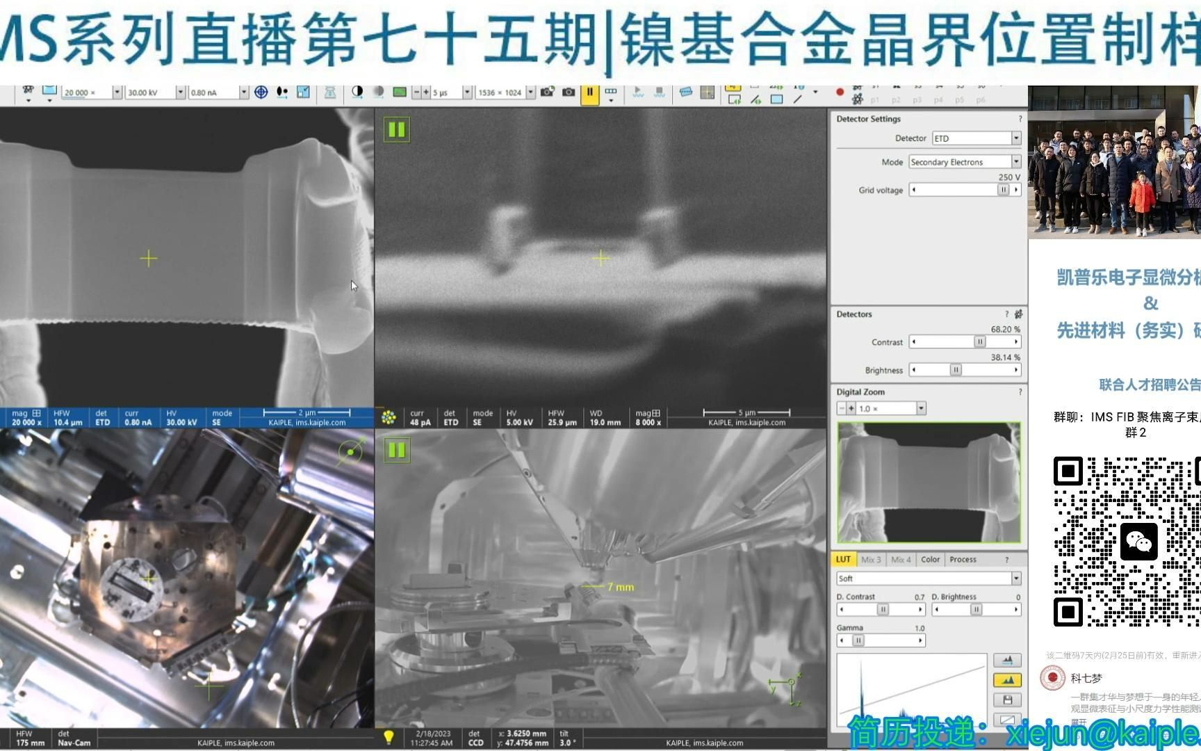Select the Process tab

click(963, 560)
